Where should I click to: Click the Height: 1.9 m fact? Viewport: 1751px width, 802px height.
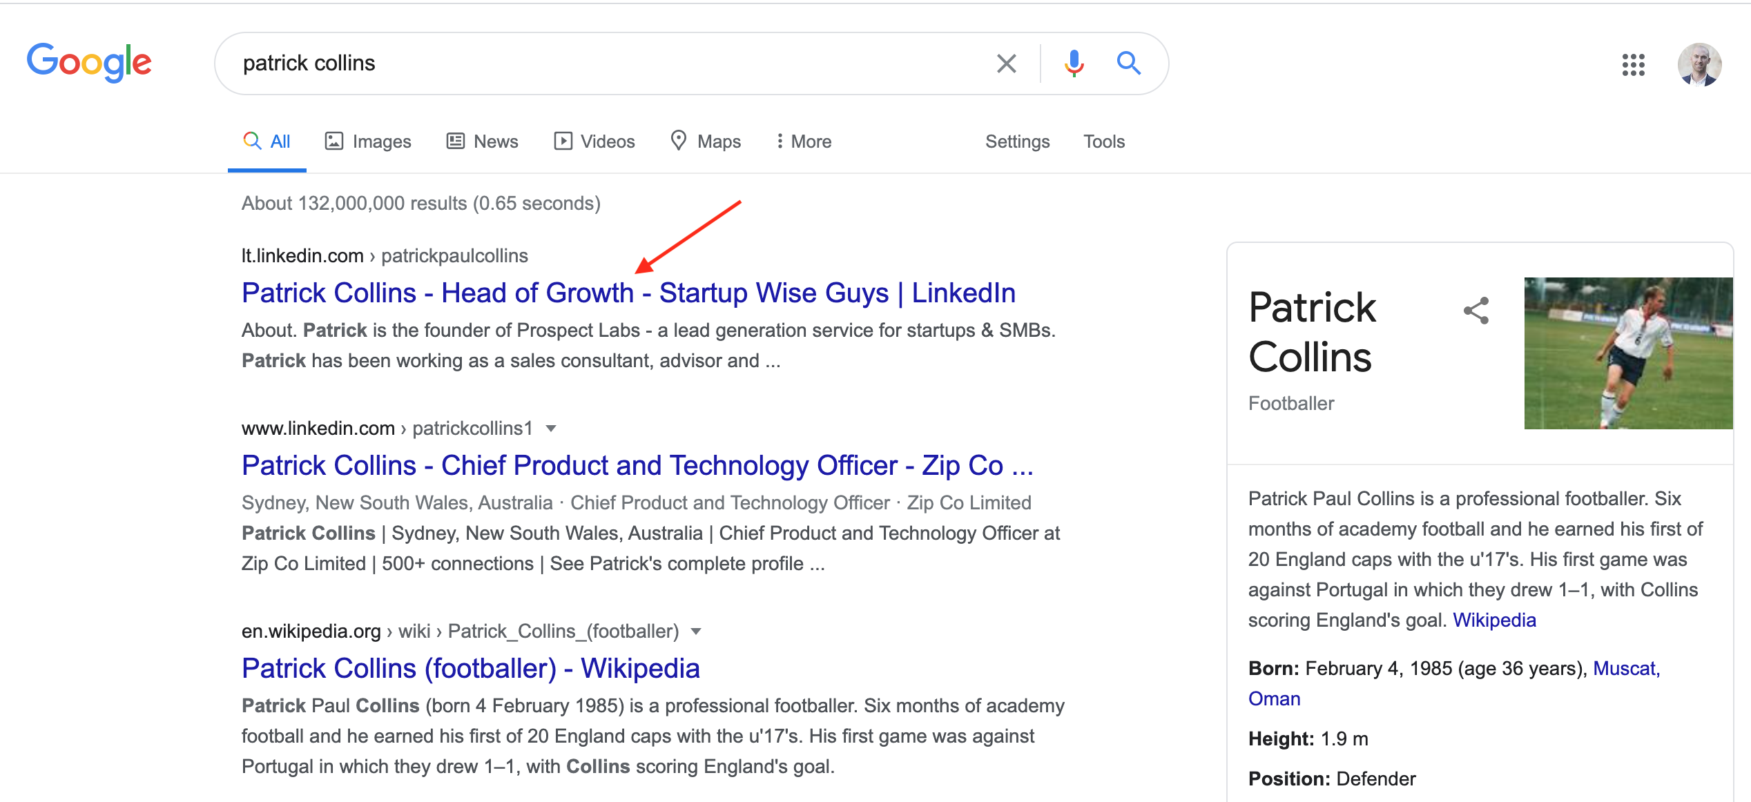click(1308, 739)
